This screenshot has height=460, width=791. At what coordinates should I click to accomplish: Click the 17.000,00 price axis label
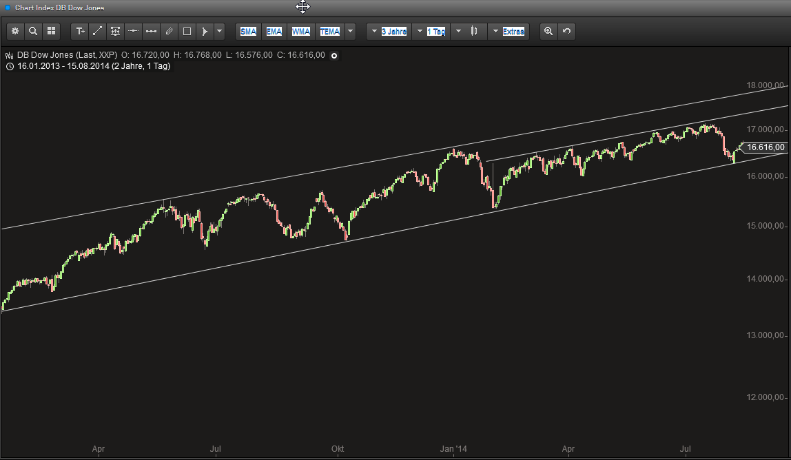click(x=766, y=129)
